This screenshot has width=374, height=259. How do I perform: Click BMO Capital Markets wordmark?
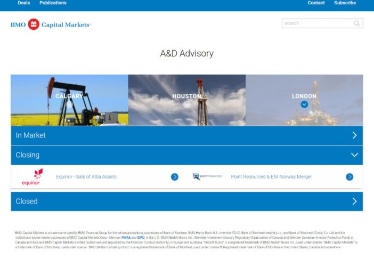[x=51, y=25]
